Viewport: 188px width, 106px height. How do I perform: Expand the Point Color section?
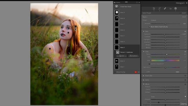144,76
